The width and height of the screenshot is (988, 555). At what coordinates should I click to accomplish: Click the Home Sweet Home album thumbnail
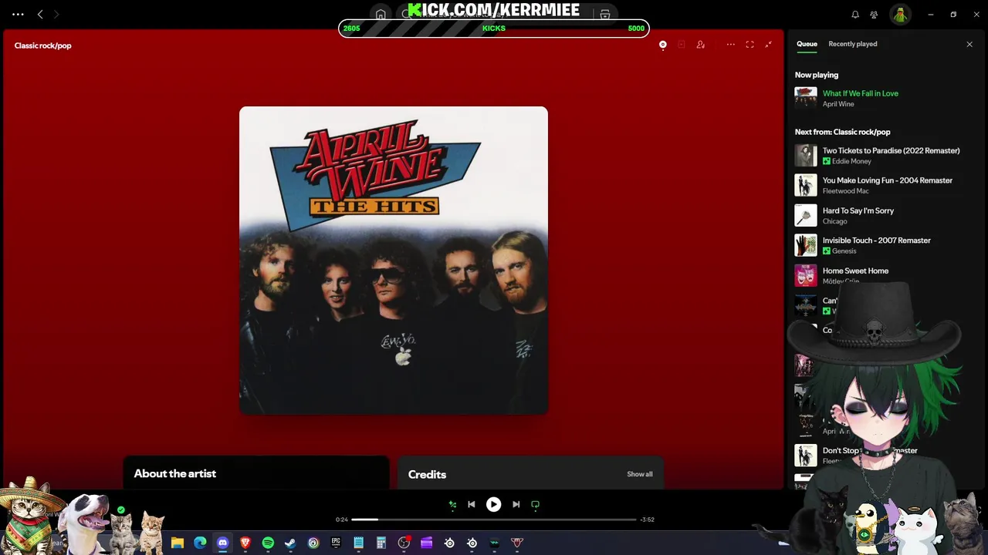pyautogui.click(x=806, y=275)
